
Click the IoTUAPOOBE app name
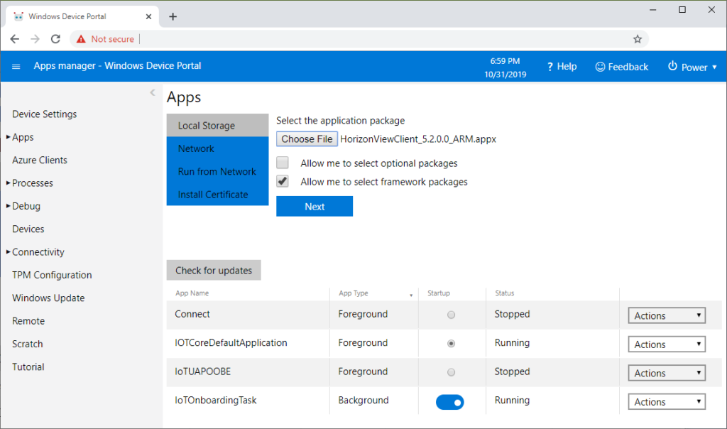pyautogui.click(x=202, y=371)
